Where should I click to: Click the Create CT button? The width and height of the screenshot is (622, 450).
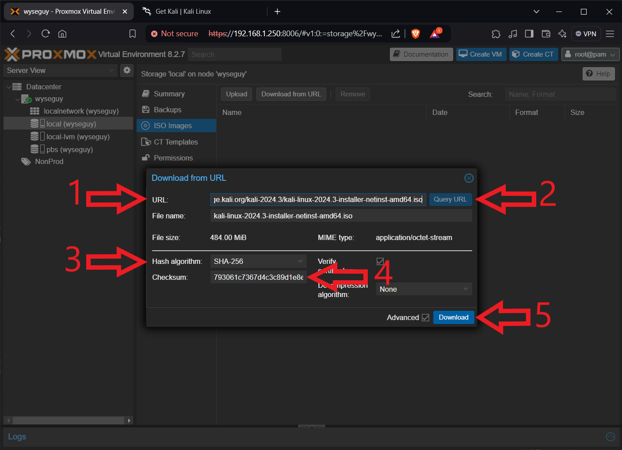(x=534, y=54)
